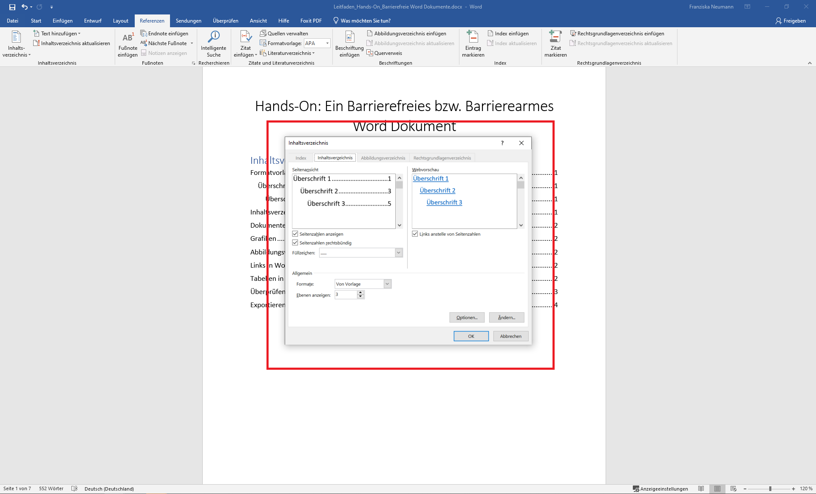Image resolution: width=816 pixels, height=494 pixels.
Task: Toggle Seitenzahlen rechtsbündig checkbox
Action: (295, 243)
